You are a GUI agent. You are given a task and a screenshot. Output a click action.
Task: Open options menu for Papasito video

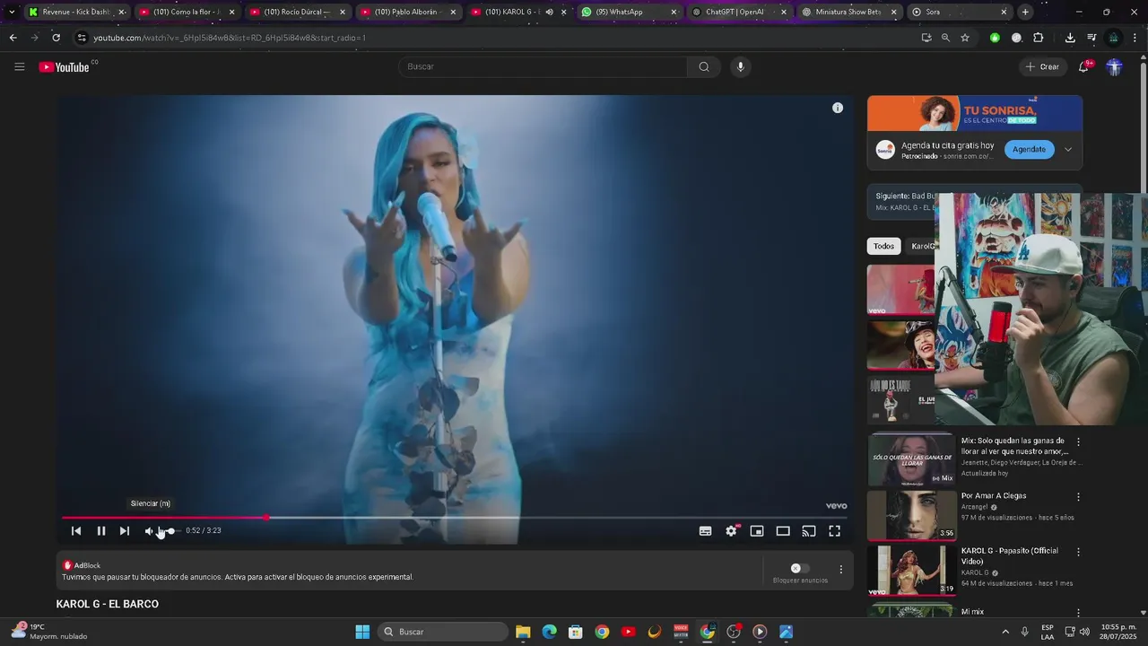pos(1078,552)
